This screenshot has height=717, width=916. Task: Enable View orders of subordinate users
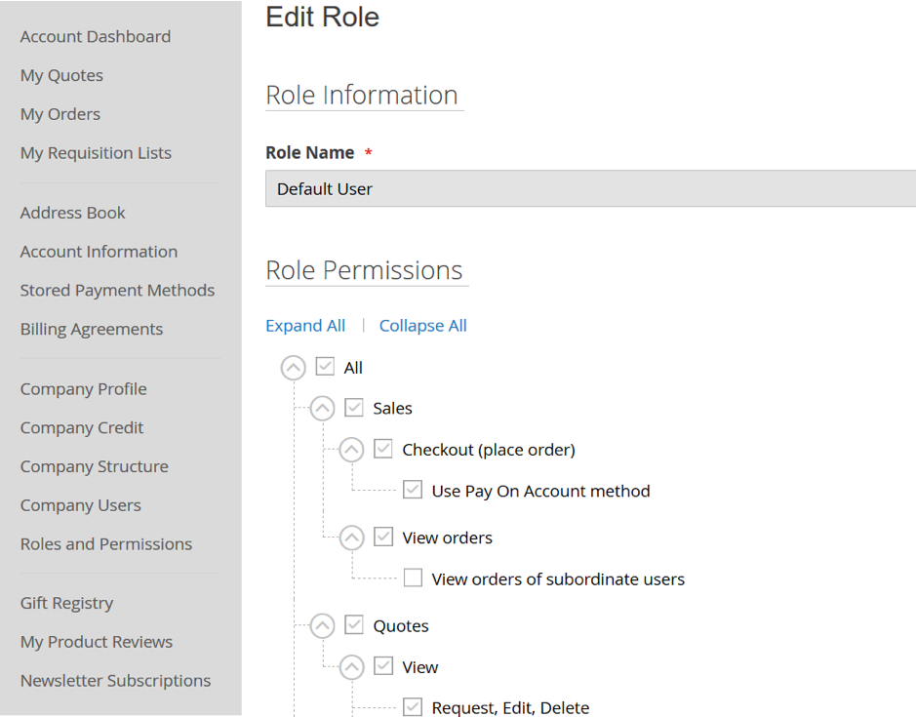coord(413,578)
